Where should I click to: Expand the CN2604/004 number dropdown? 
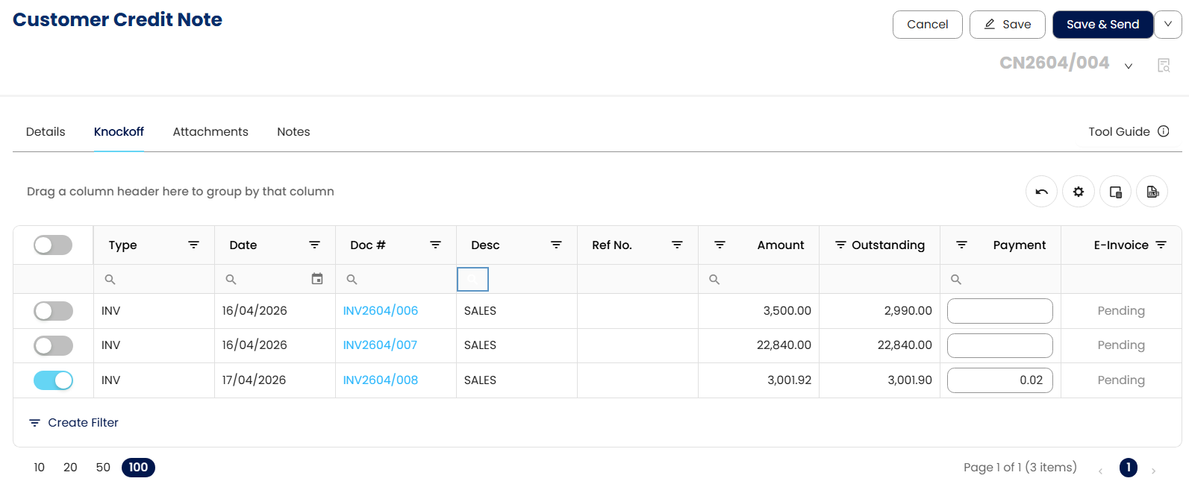(1129, 66)
